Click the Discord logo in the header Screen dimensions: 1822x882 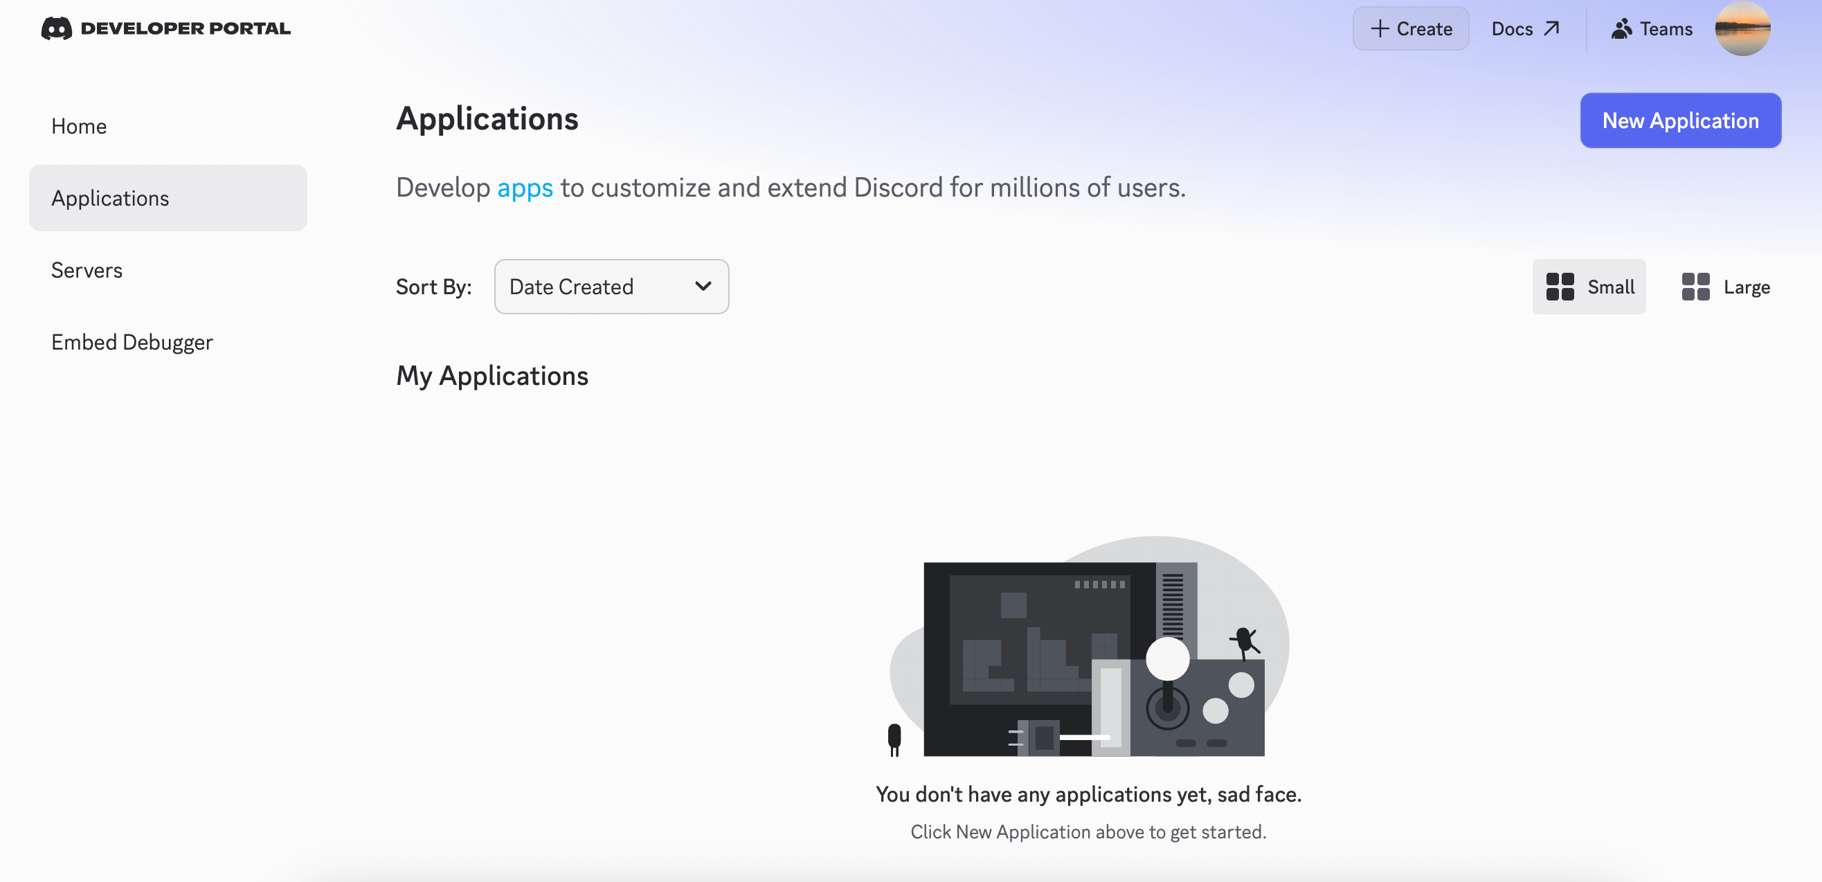(57, 28)
